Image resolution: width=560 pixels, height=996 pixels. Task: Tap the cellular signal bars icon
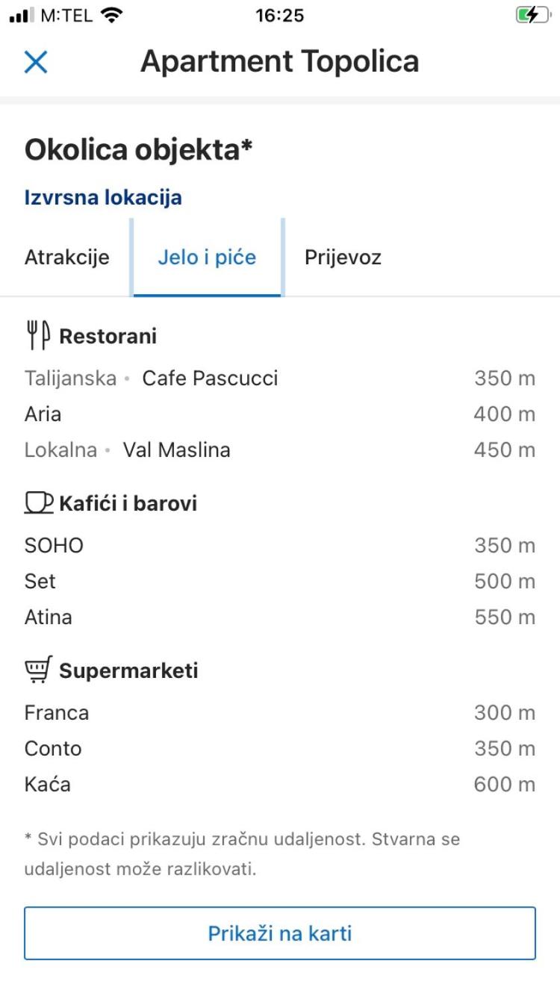click(x=22, y=15)
